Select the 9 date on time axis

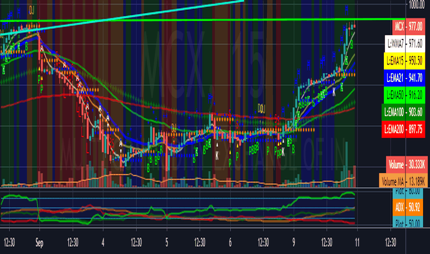[x=294, y=243]
